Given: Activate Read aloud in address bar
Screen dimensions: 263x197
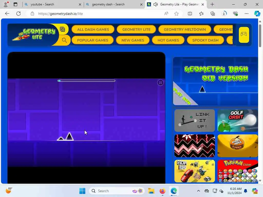Looking at the screenshot, I should coord(166,14).
